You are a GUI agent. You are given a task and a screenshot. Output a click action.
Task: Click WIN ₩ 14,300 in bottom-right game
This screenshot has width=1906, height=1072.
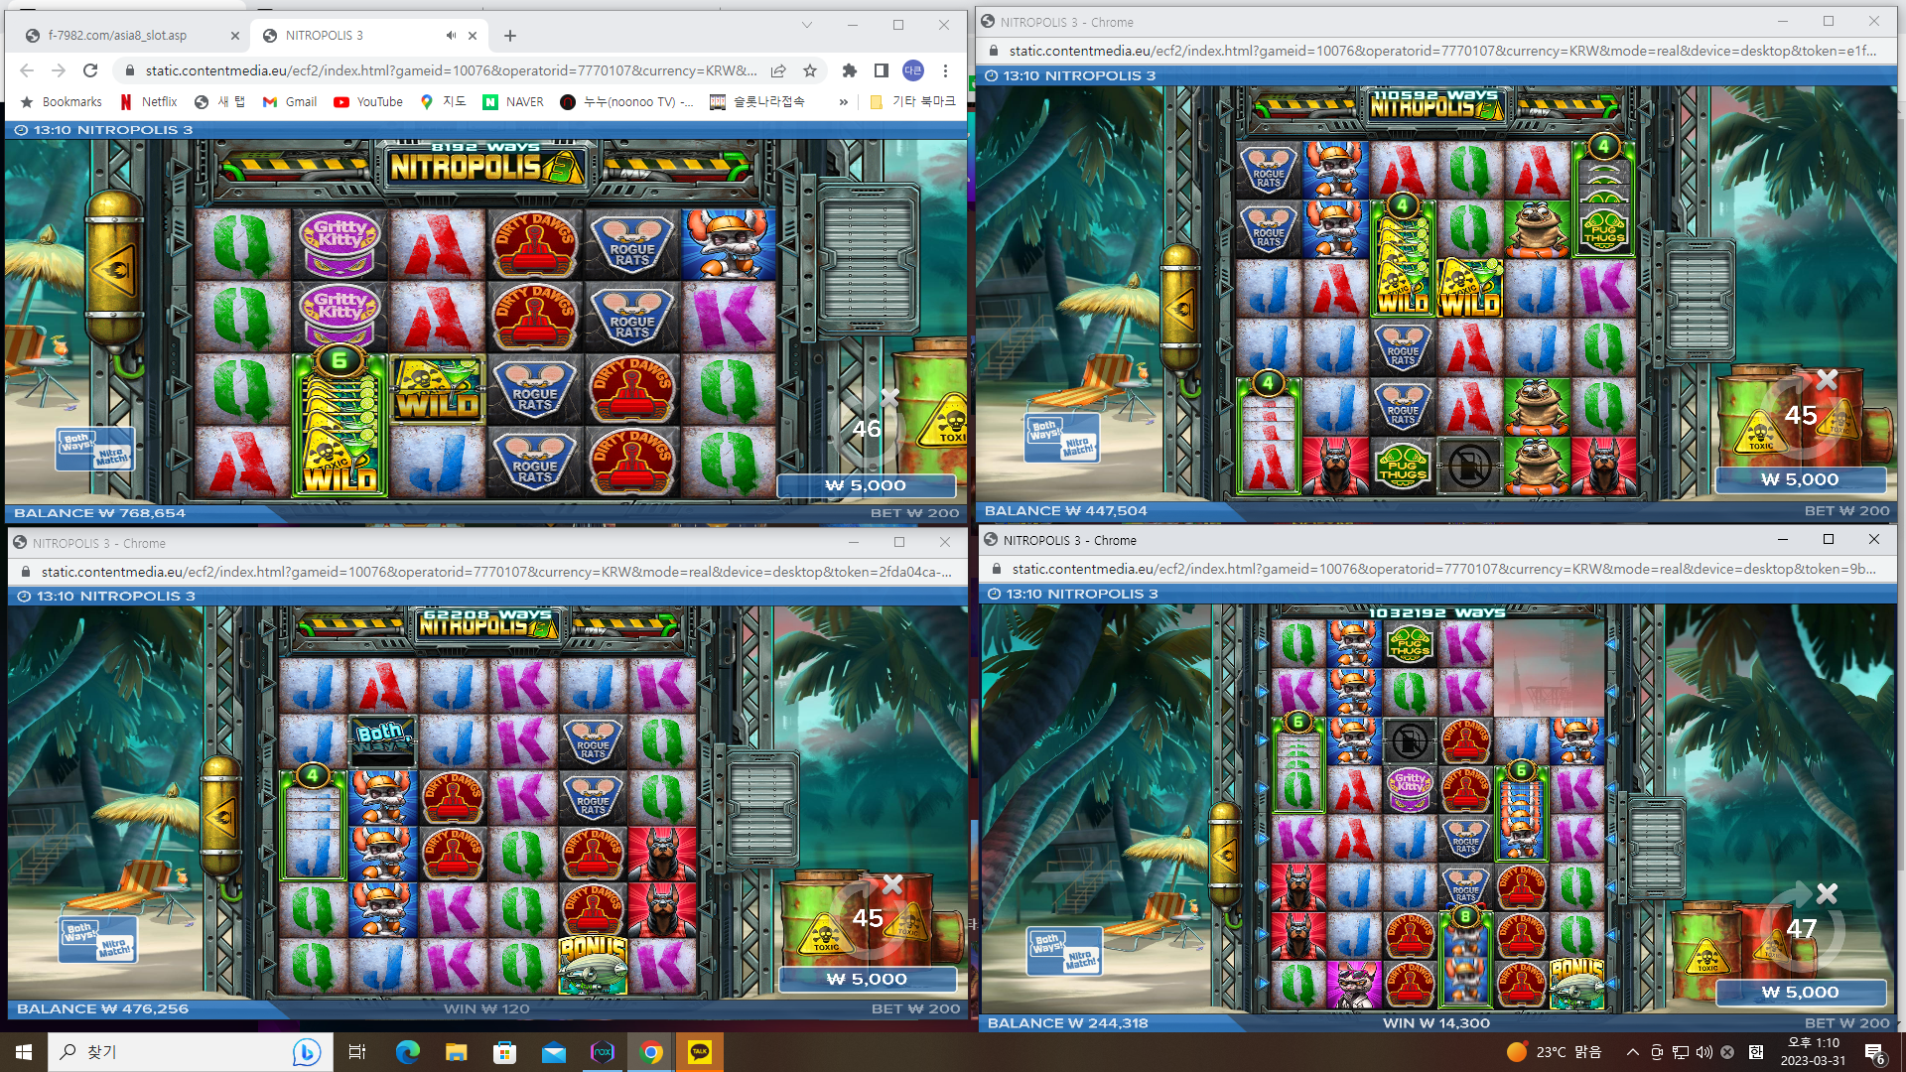click(1436, 1022)
